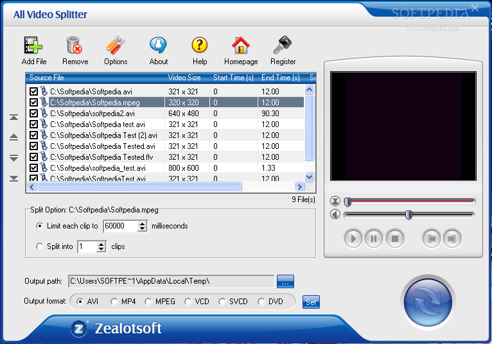
Task: Decrease clips count spinner down arrow
Action: tap(101, 249)
